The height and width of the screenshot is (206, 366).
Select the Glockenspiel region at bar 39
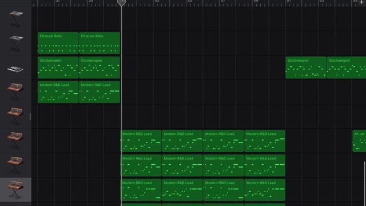[100, 68]
